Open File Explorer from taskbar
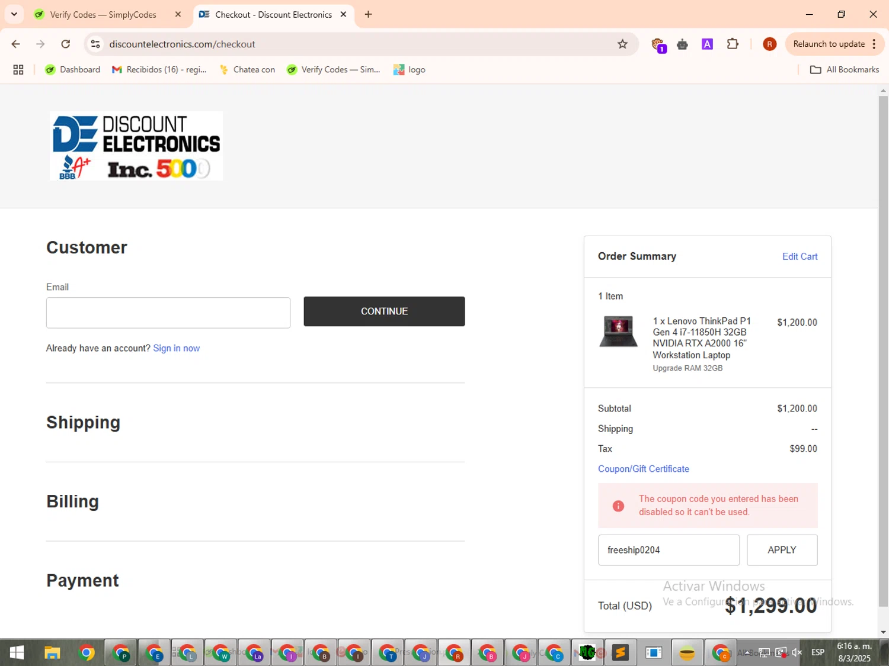The width and height of the screenshot is (889, 666). pos(52,653)
